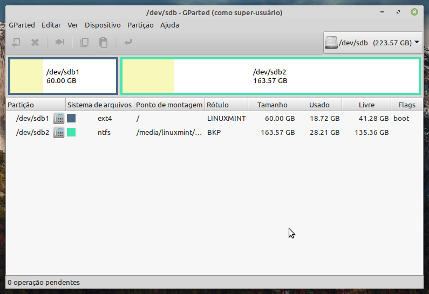The image size is (429, 294).
Task: Click the 60.00 GB size cell in table
Action: click(x=280, y=119)
